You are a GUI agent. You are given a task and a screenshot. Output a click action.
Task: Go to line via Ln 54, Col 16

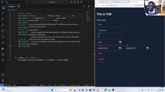coord(34,85)
